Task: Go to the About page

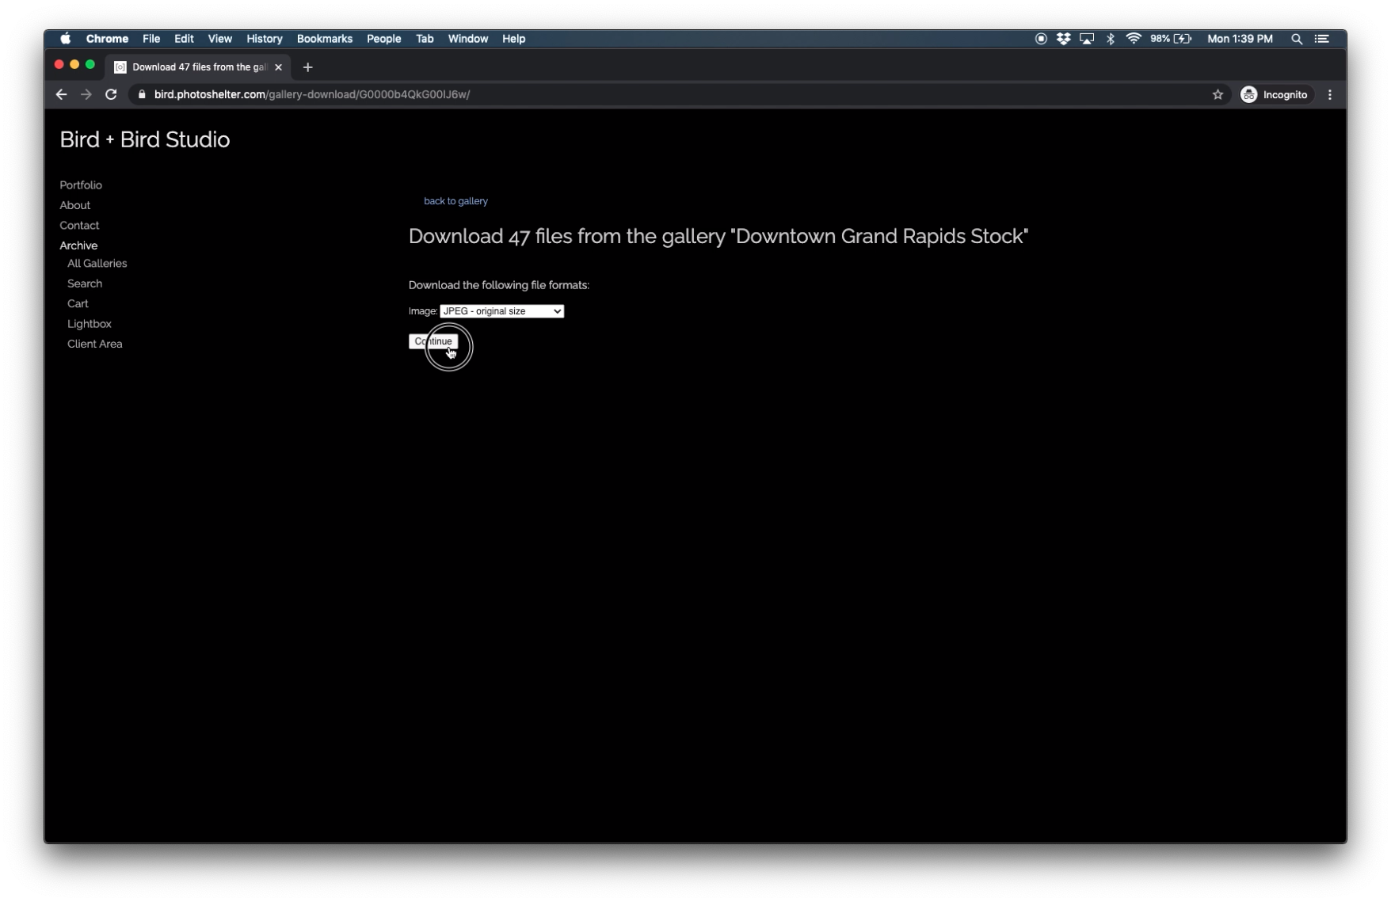Action: tap(75, 205)
